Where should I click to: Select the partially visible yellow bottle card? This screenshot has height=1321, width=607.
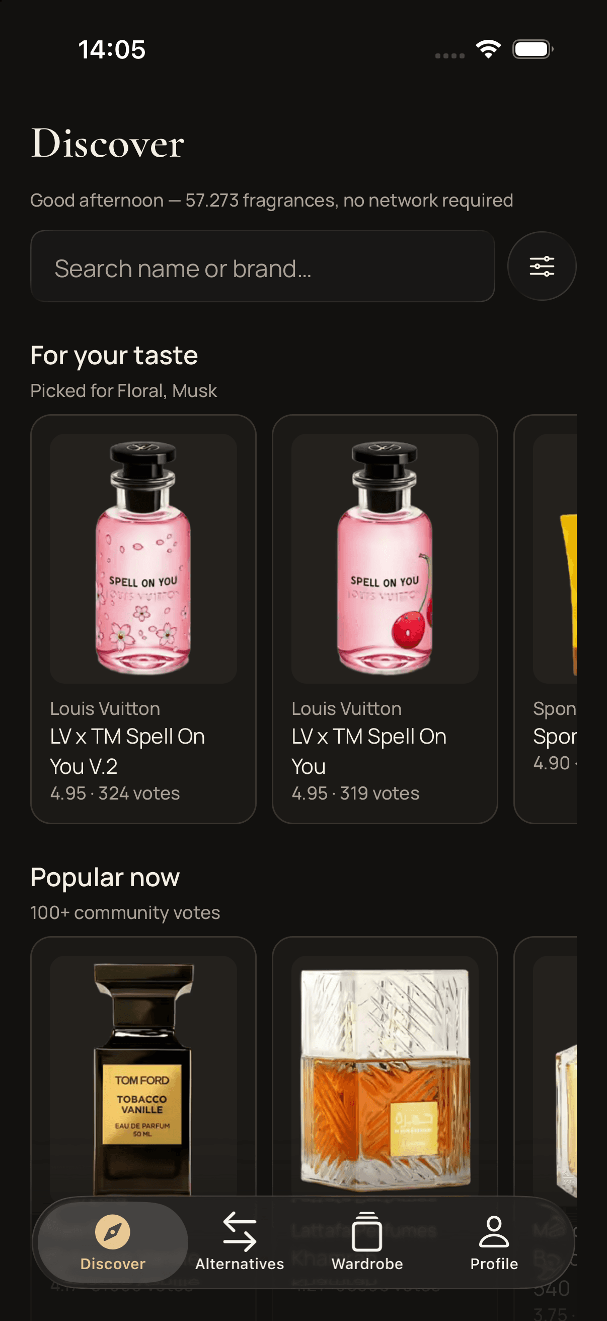click(x=545, y=619)
